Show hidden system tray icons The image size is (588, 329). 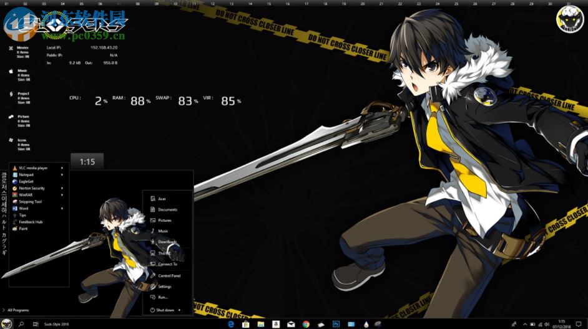(524, 324)
